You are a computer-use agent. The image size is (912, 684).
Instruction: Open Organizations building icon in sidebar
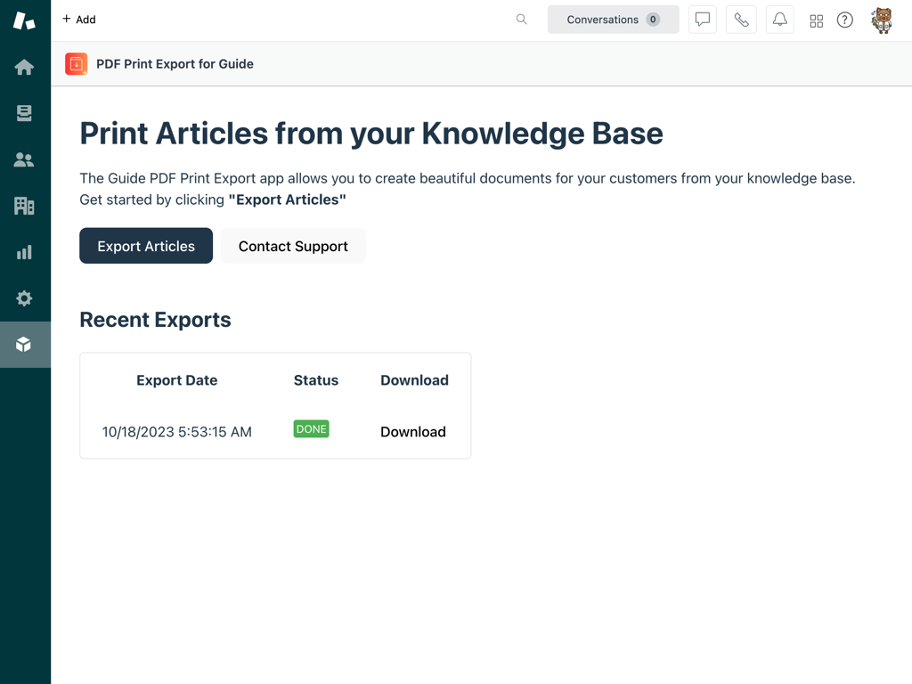point(24,206)
